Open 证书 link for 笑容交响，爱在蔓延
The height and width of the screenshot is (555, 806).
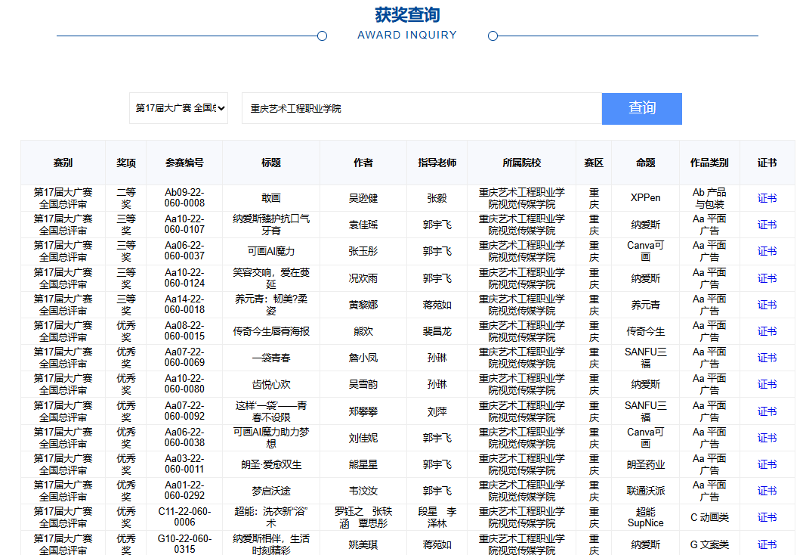coord(767,278)
